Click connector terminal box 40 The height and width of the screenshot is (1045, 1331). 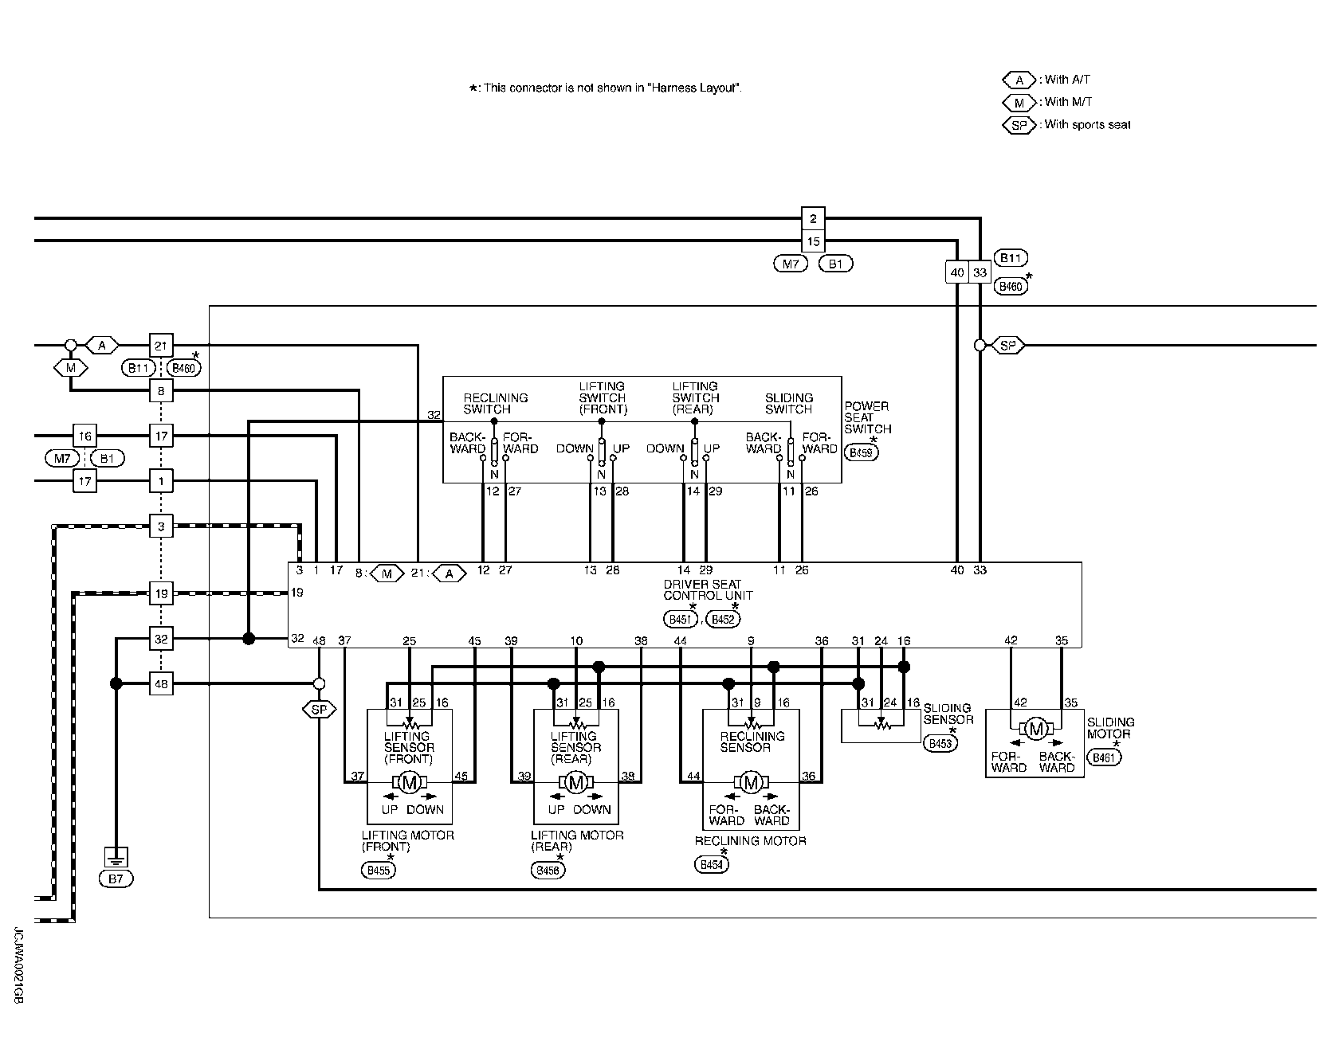(x=956, y=272)
